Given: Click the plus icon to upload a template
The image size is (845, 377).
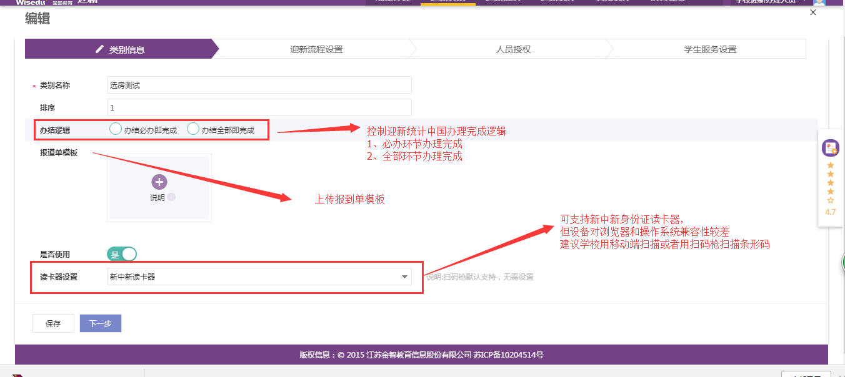Looking at the screenshot, I should tap(159, 182).
